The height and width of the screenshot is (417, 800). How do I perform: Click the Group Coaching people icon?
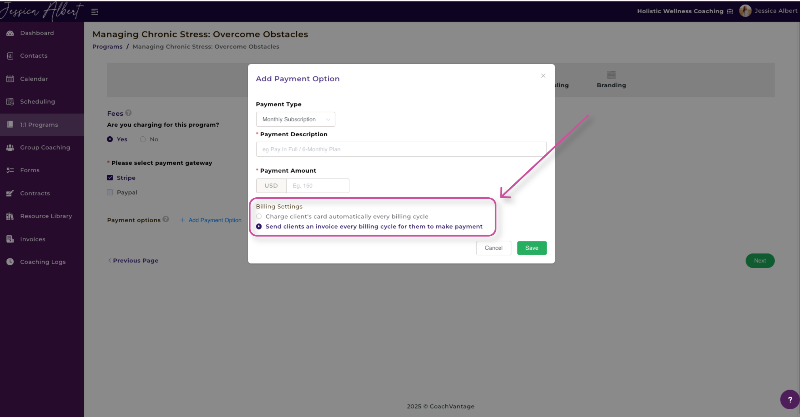pos(10,148)
